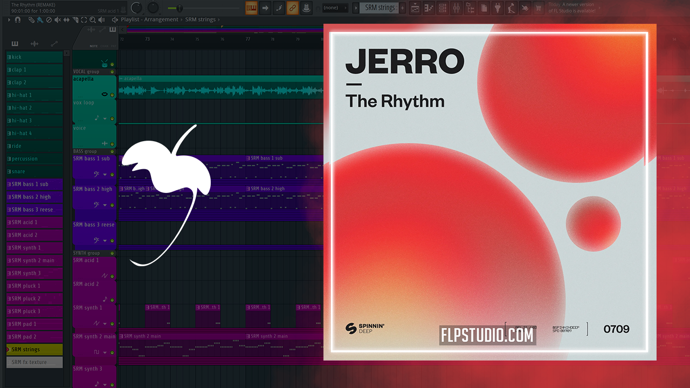Click bar 77 on timeline ruler
The height and width of the screenshot is (388, 690).
point(248,39)
